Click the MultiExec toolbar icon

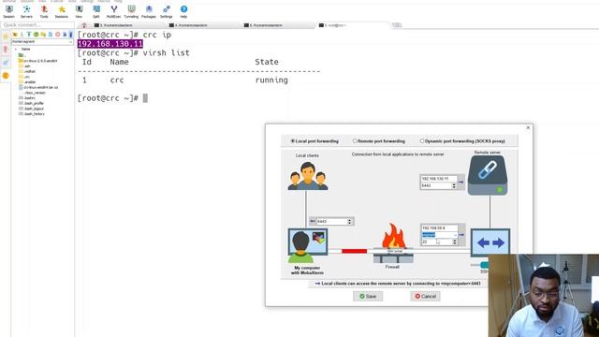pos(113,11)
